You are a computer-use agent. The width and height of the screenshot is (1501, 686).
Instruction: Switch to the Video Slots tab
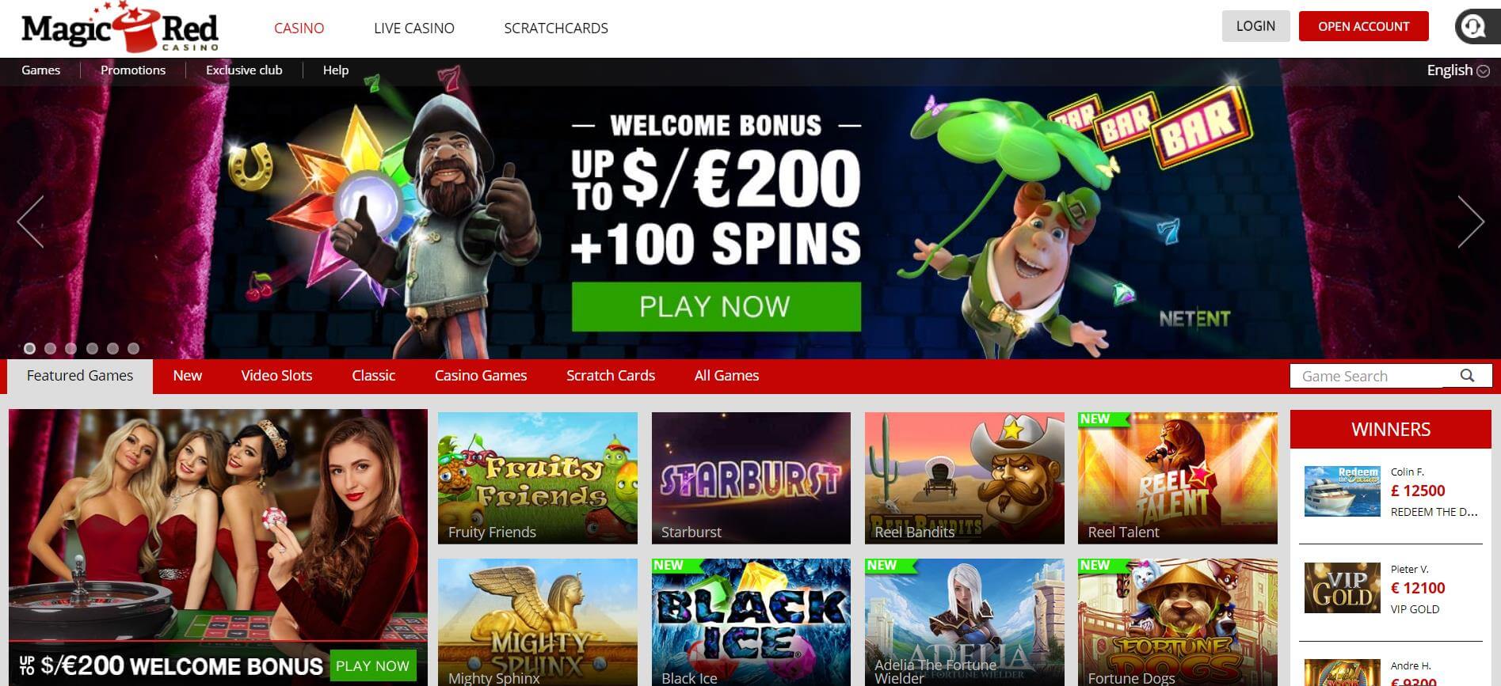point(276,376)
